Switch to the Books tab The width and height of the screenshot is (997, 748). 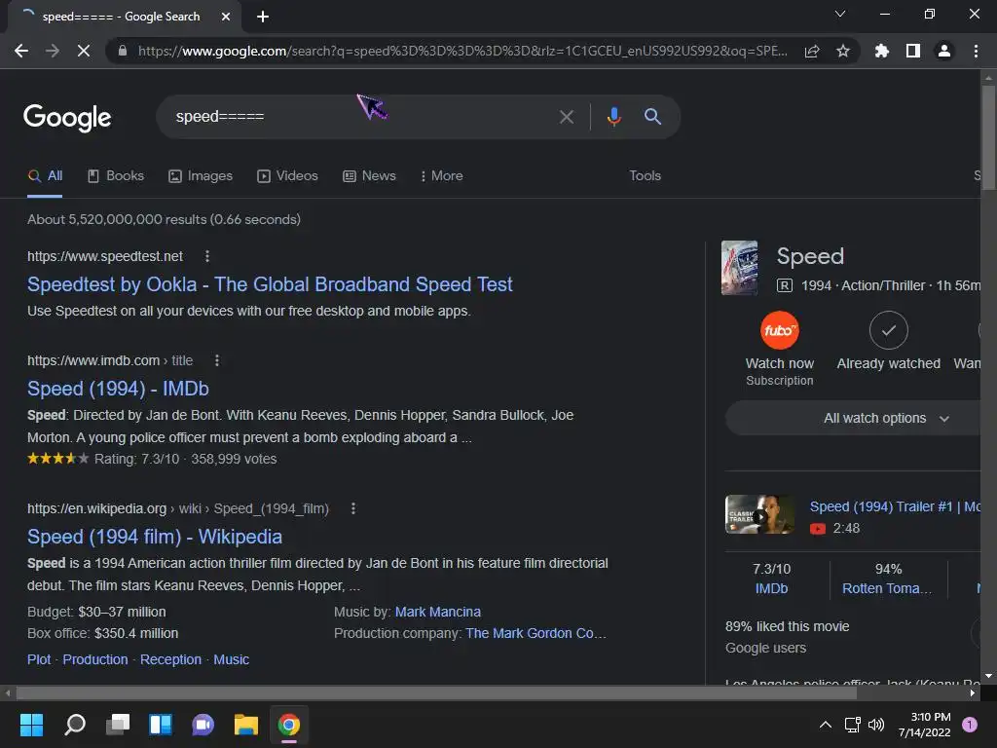(116, 176)
